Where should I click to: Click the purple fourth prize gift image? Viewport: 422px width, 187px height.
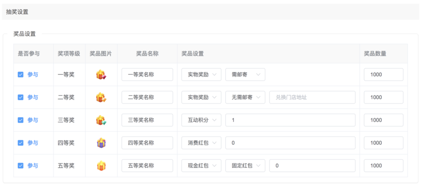tap(101, 143)
